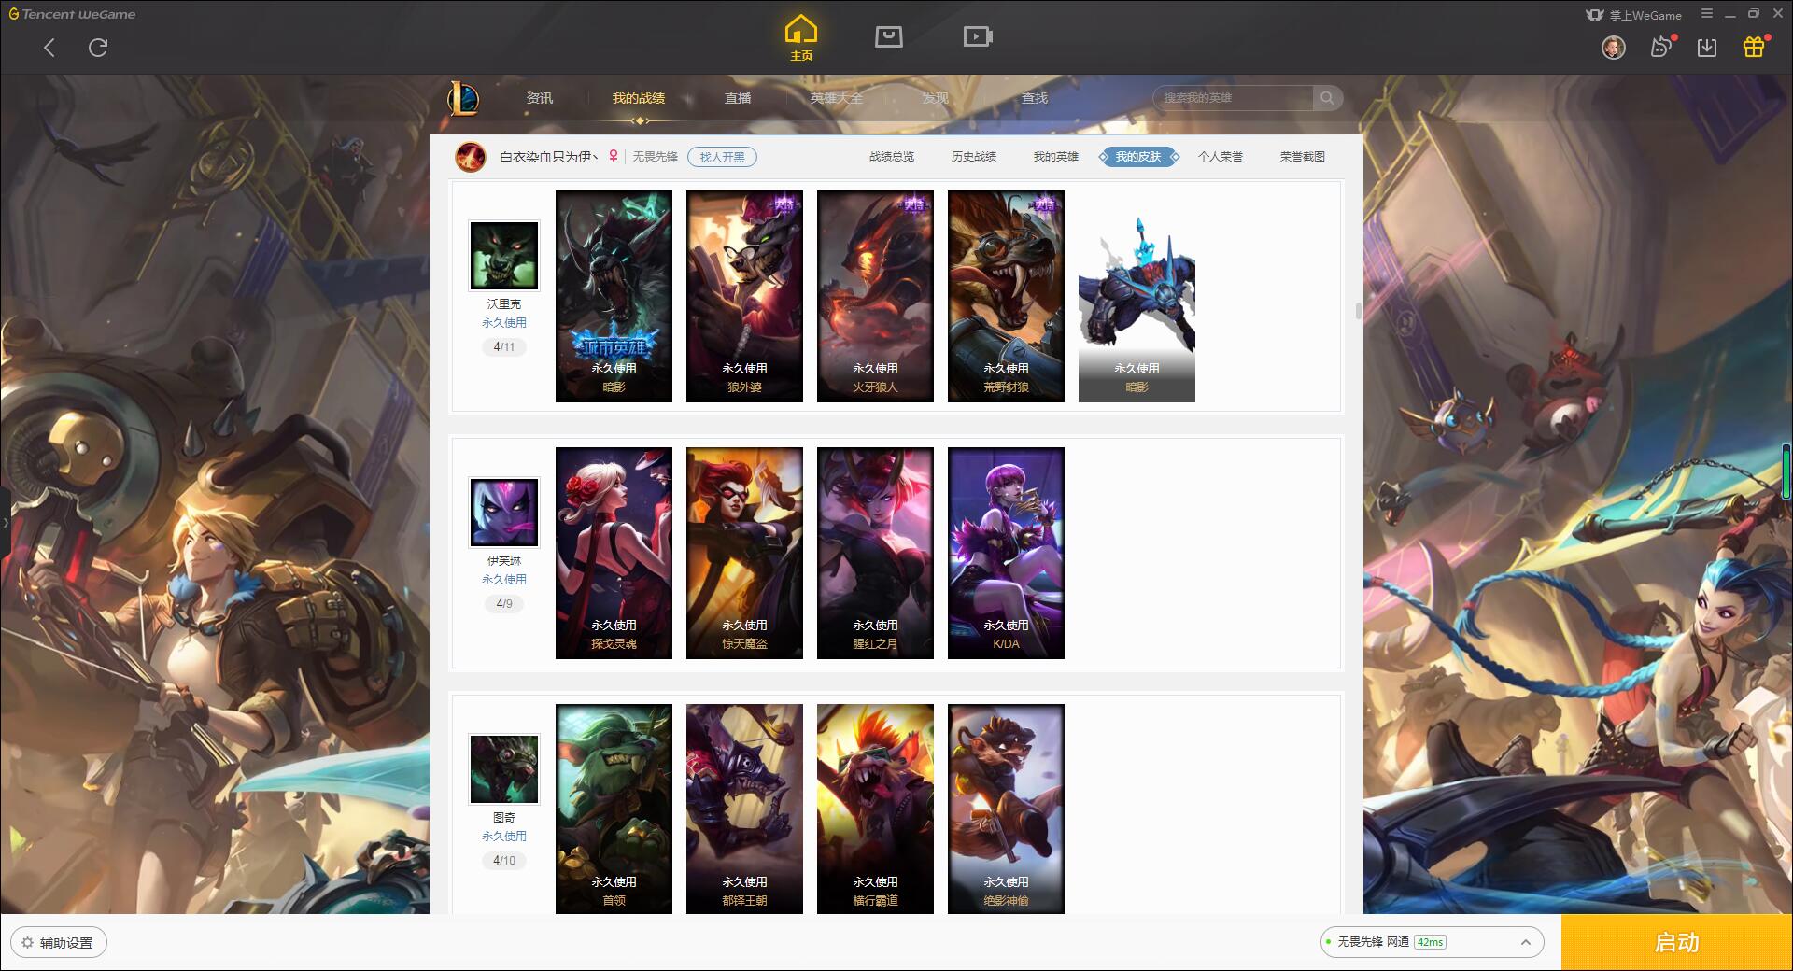
Task: Open 掌上WeGame mobile link
Action: [1634, 15]
